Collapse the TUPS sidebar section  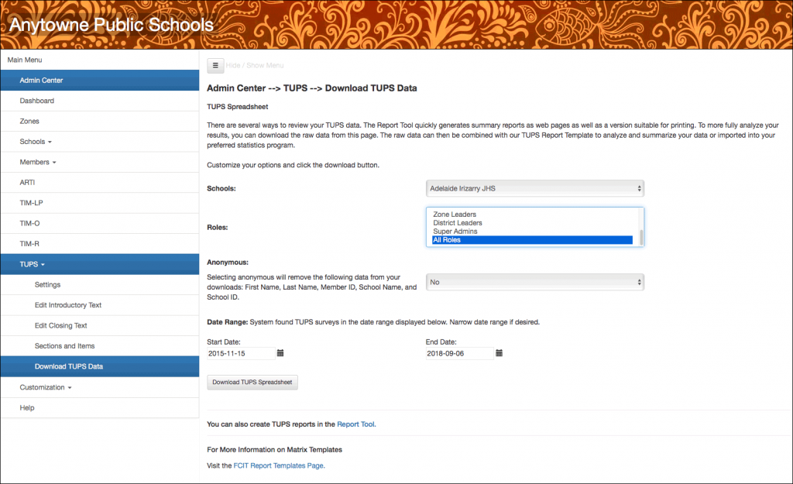coord(32,264)
